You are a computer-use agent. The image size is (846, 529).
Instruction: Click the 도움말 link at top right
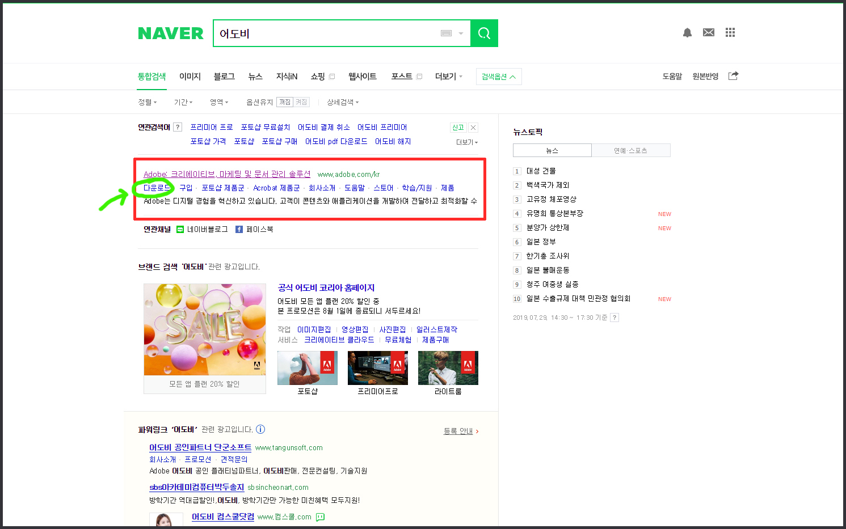[672, 77]
